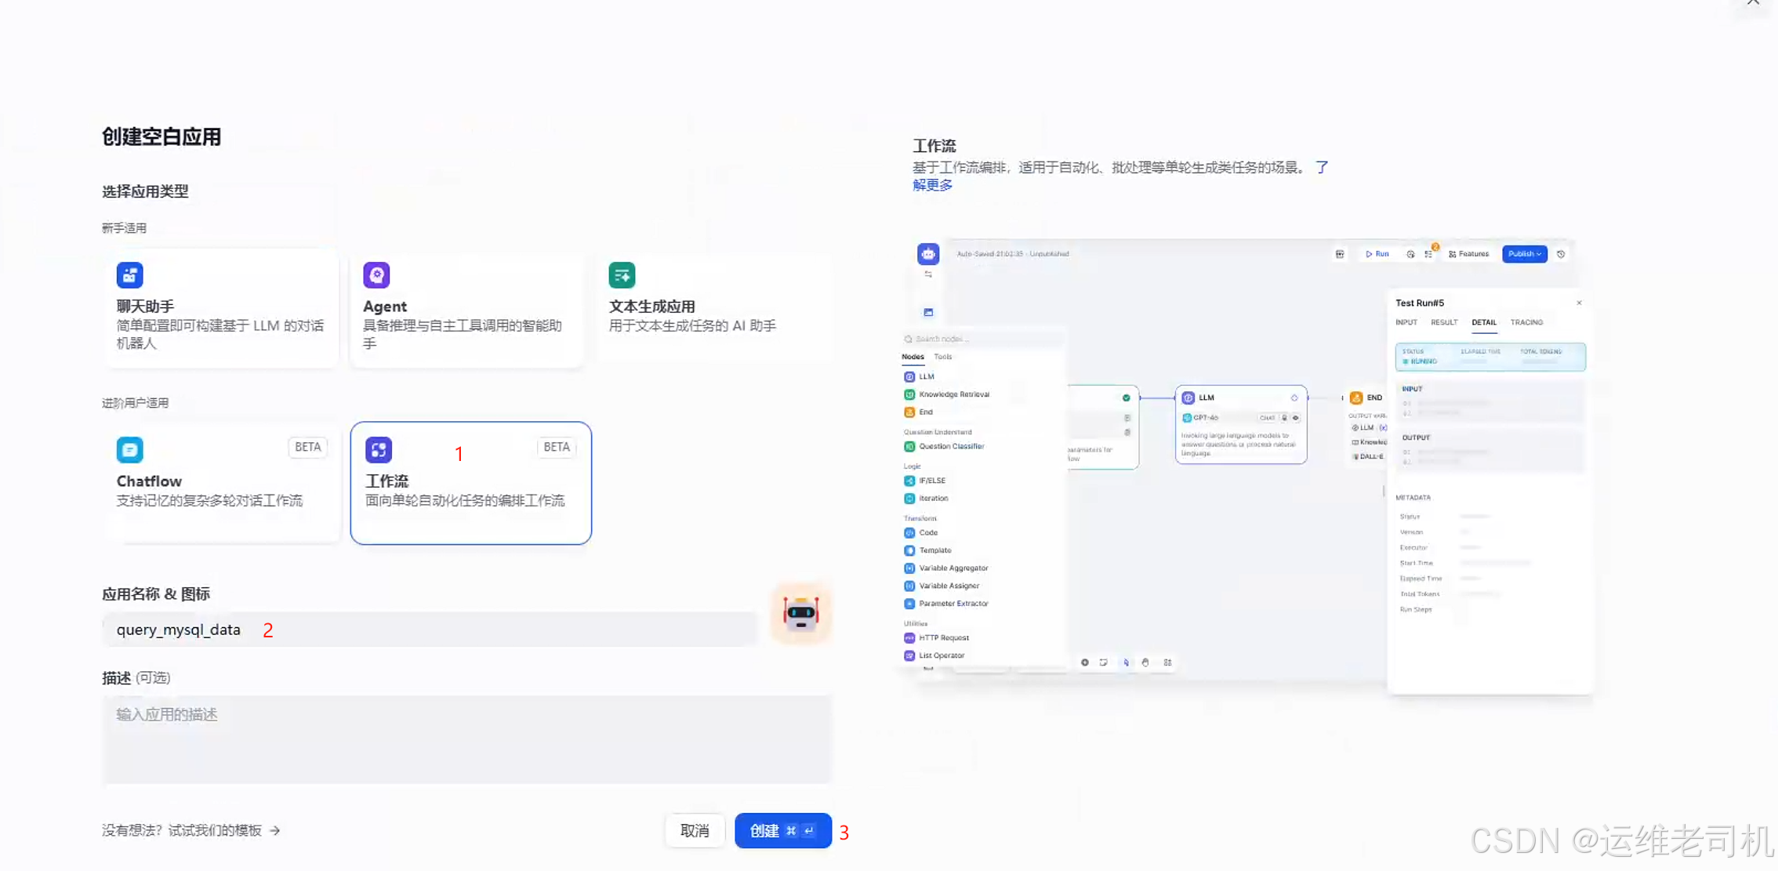The height and width of the screenshot is (871, 1778).
Task: Click the Chatflow BETA badge
Action: pos(307,447)
